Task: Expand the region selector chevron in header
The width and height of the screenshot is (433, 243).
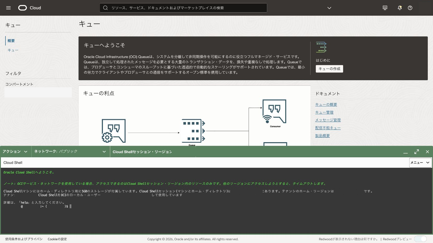Action: 329,8
